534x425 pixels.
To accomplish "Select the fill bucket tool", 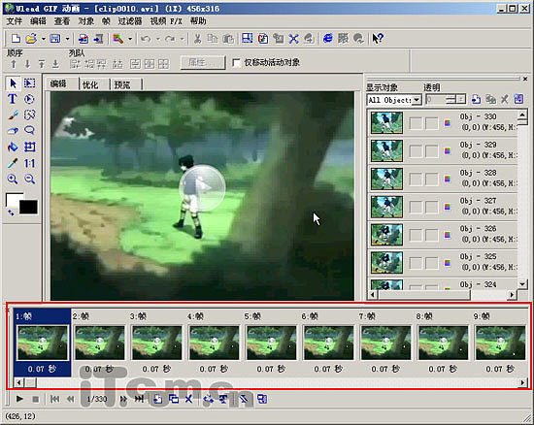I will [13, 147].
